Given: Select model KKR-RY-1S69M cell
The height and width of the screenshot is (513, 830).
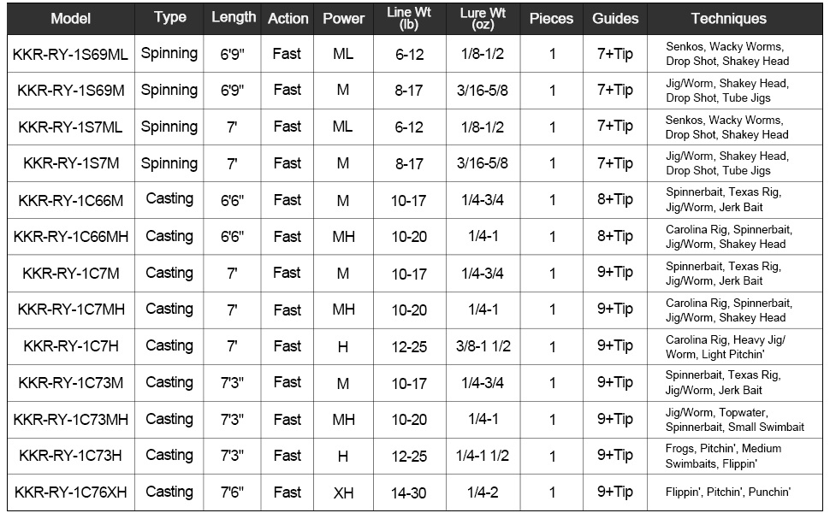Looking at the screenshot, I should tap(70, 91).
